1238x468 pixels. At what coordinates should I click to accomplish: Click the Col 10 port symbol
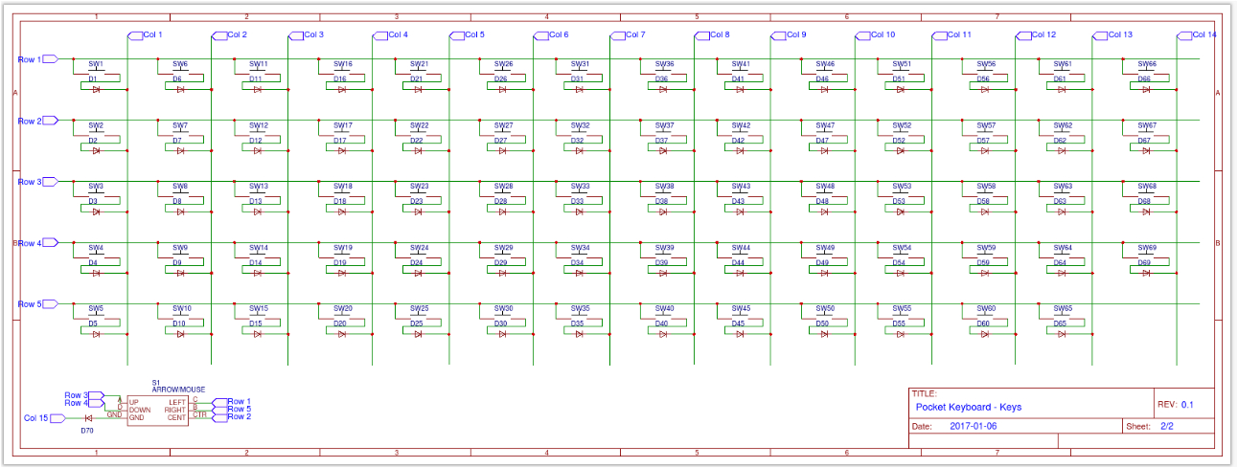876,35
